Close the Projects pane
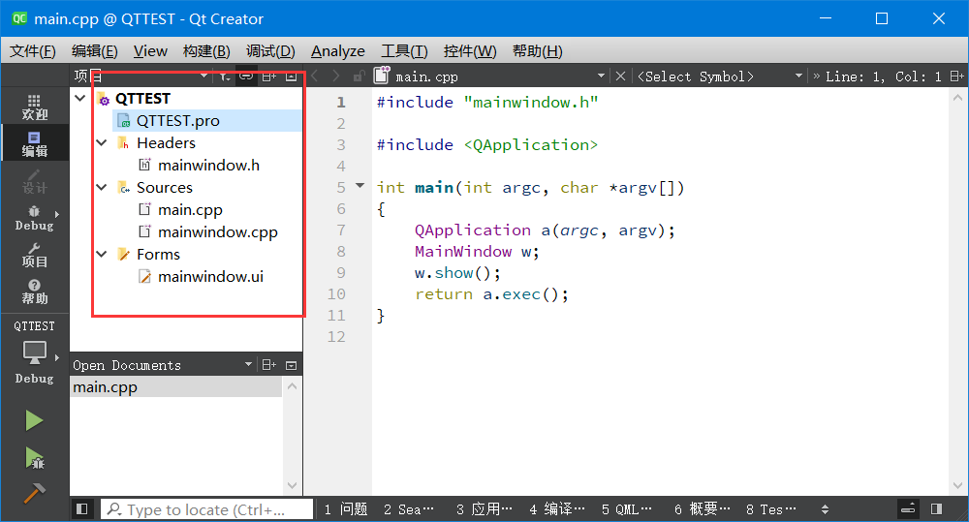This screenshot has height=522, width=969. click(x=291, y=77)
